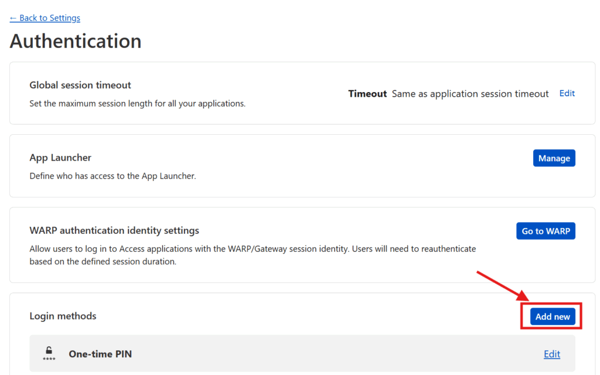Open App Launcher Manage button
600x375 pixels.
554,158
